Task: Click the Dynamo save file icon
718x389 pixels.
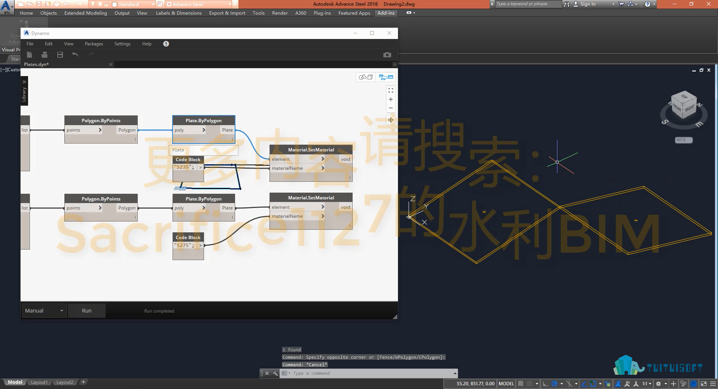Action: pyautogui.click(x=60, y=55)
